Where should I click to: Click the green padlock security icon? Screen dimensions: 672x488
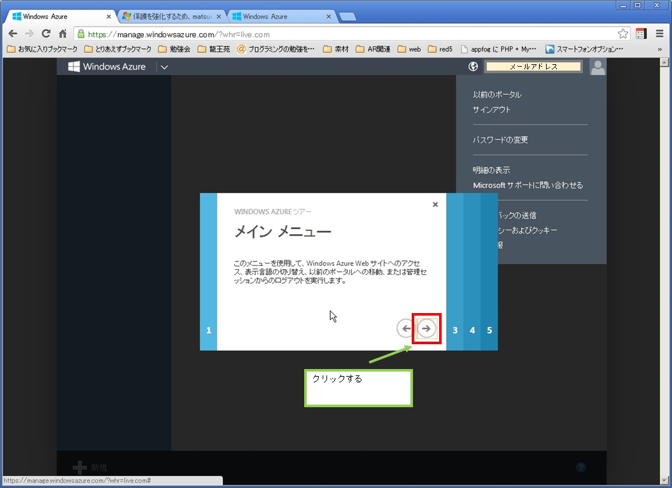click(81, 34)
